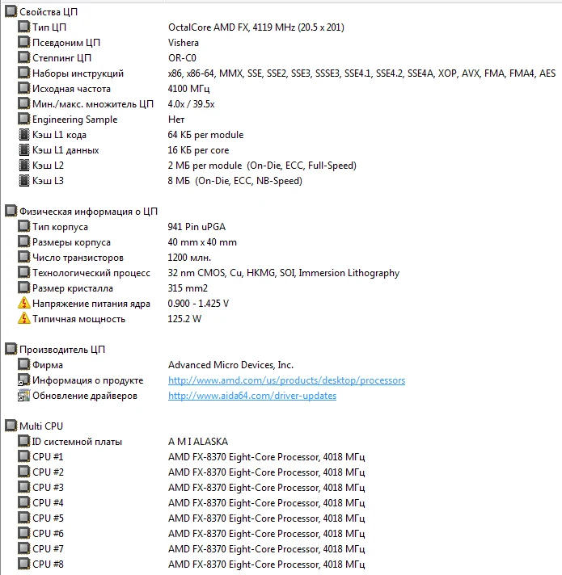Click the icon beside Обновление драйверов
Viewport: 562px width, 575px height.
click(23, 396)
